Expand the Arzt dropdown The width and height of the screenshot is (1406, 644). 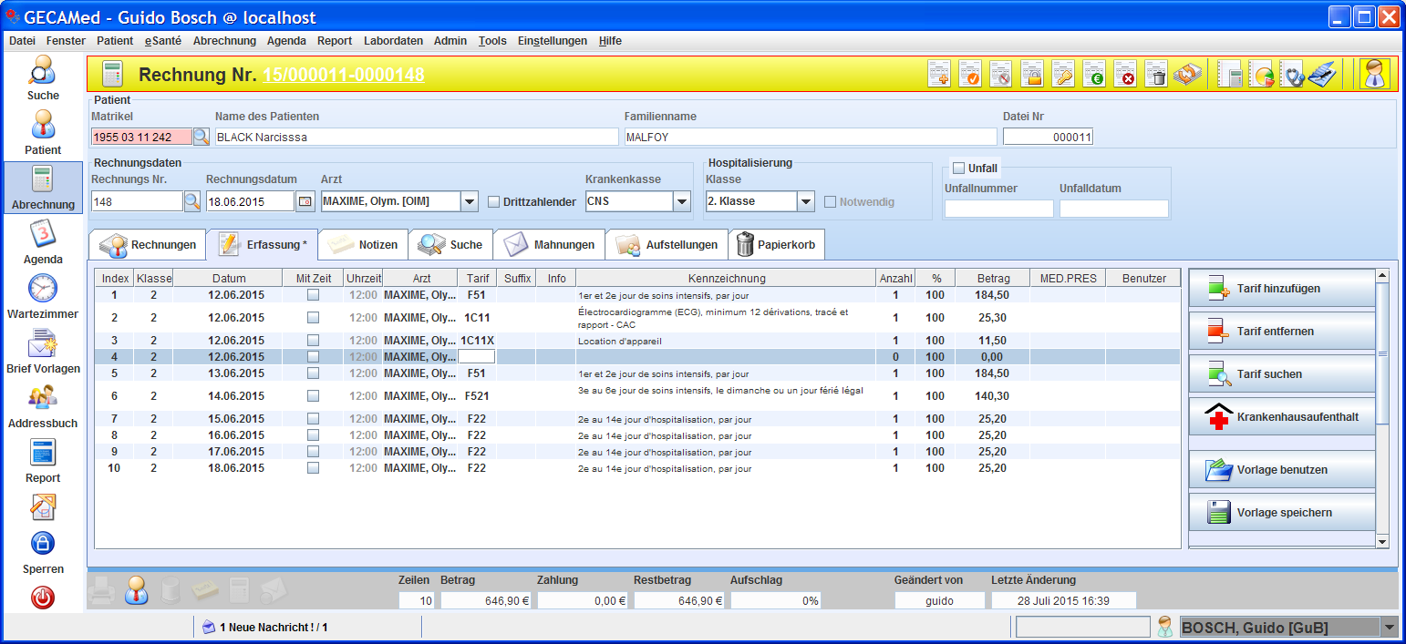pyautogui.click(x=469, y=201)
